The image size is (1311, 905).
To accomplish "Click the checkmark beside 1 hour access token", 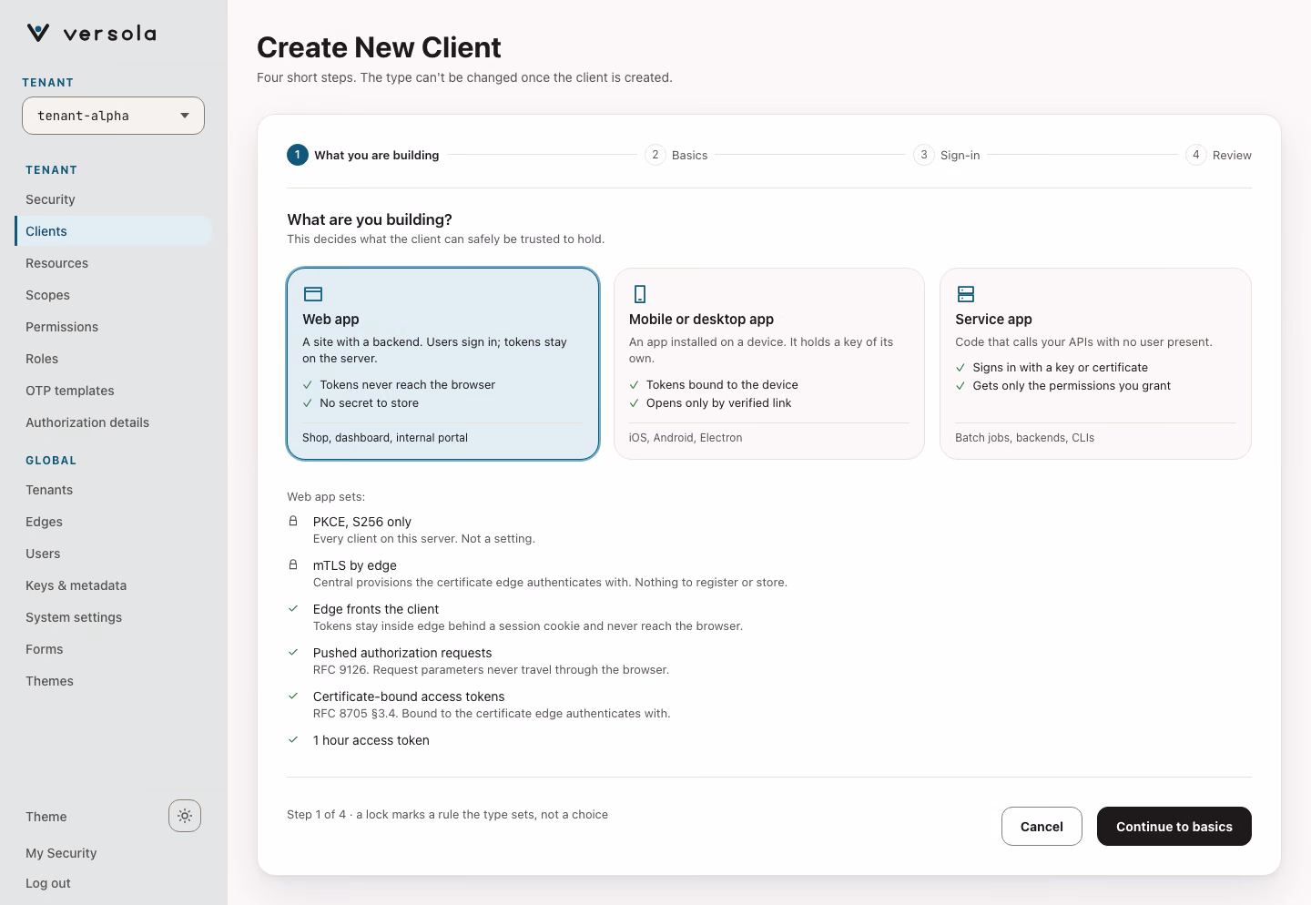I will (293, 739).
